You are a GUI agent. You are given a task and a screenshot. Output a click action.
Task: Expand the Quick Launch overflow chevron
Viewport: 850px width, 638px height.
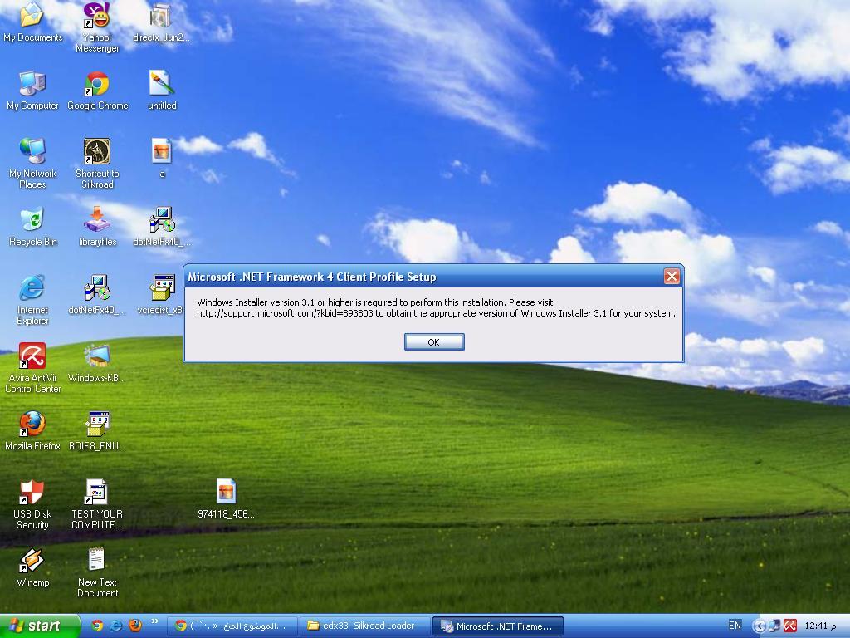155,621
